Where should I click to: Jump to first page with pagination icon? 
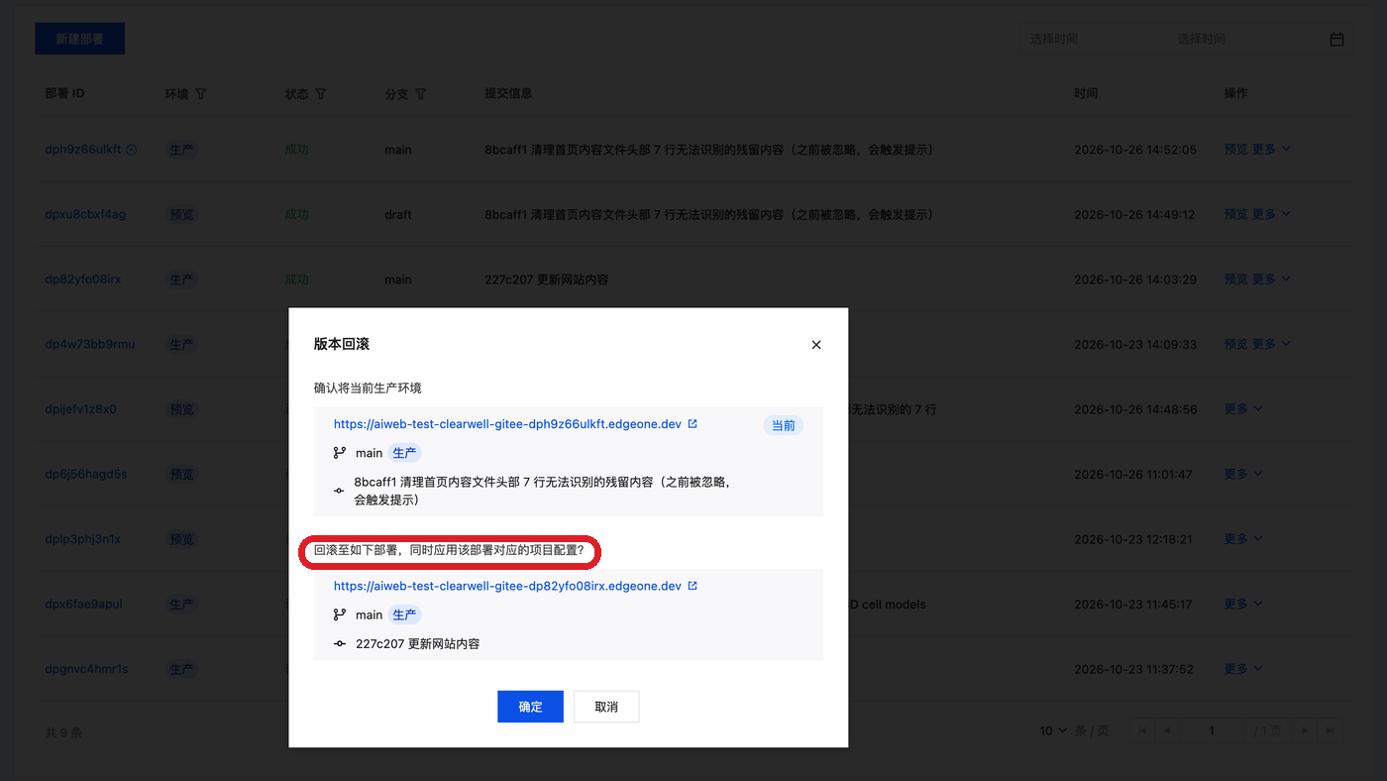click(x=1142, y=730)
